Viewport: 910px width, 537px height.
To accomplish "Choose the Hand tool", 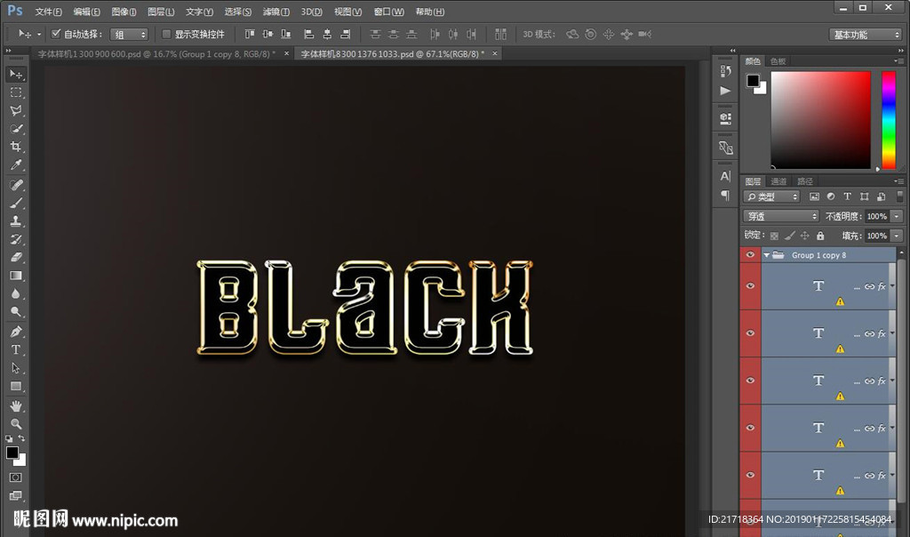I will pos(16,405).
